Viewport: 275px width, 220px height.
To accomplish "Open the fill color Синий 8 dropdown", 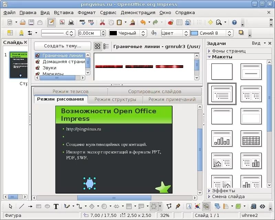I will (229, 33).
